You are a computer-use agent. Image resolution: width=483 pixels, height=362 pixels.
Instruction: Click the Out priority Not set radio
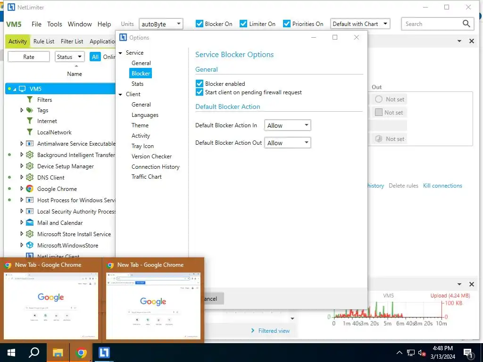tap(379, 99)
